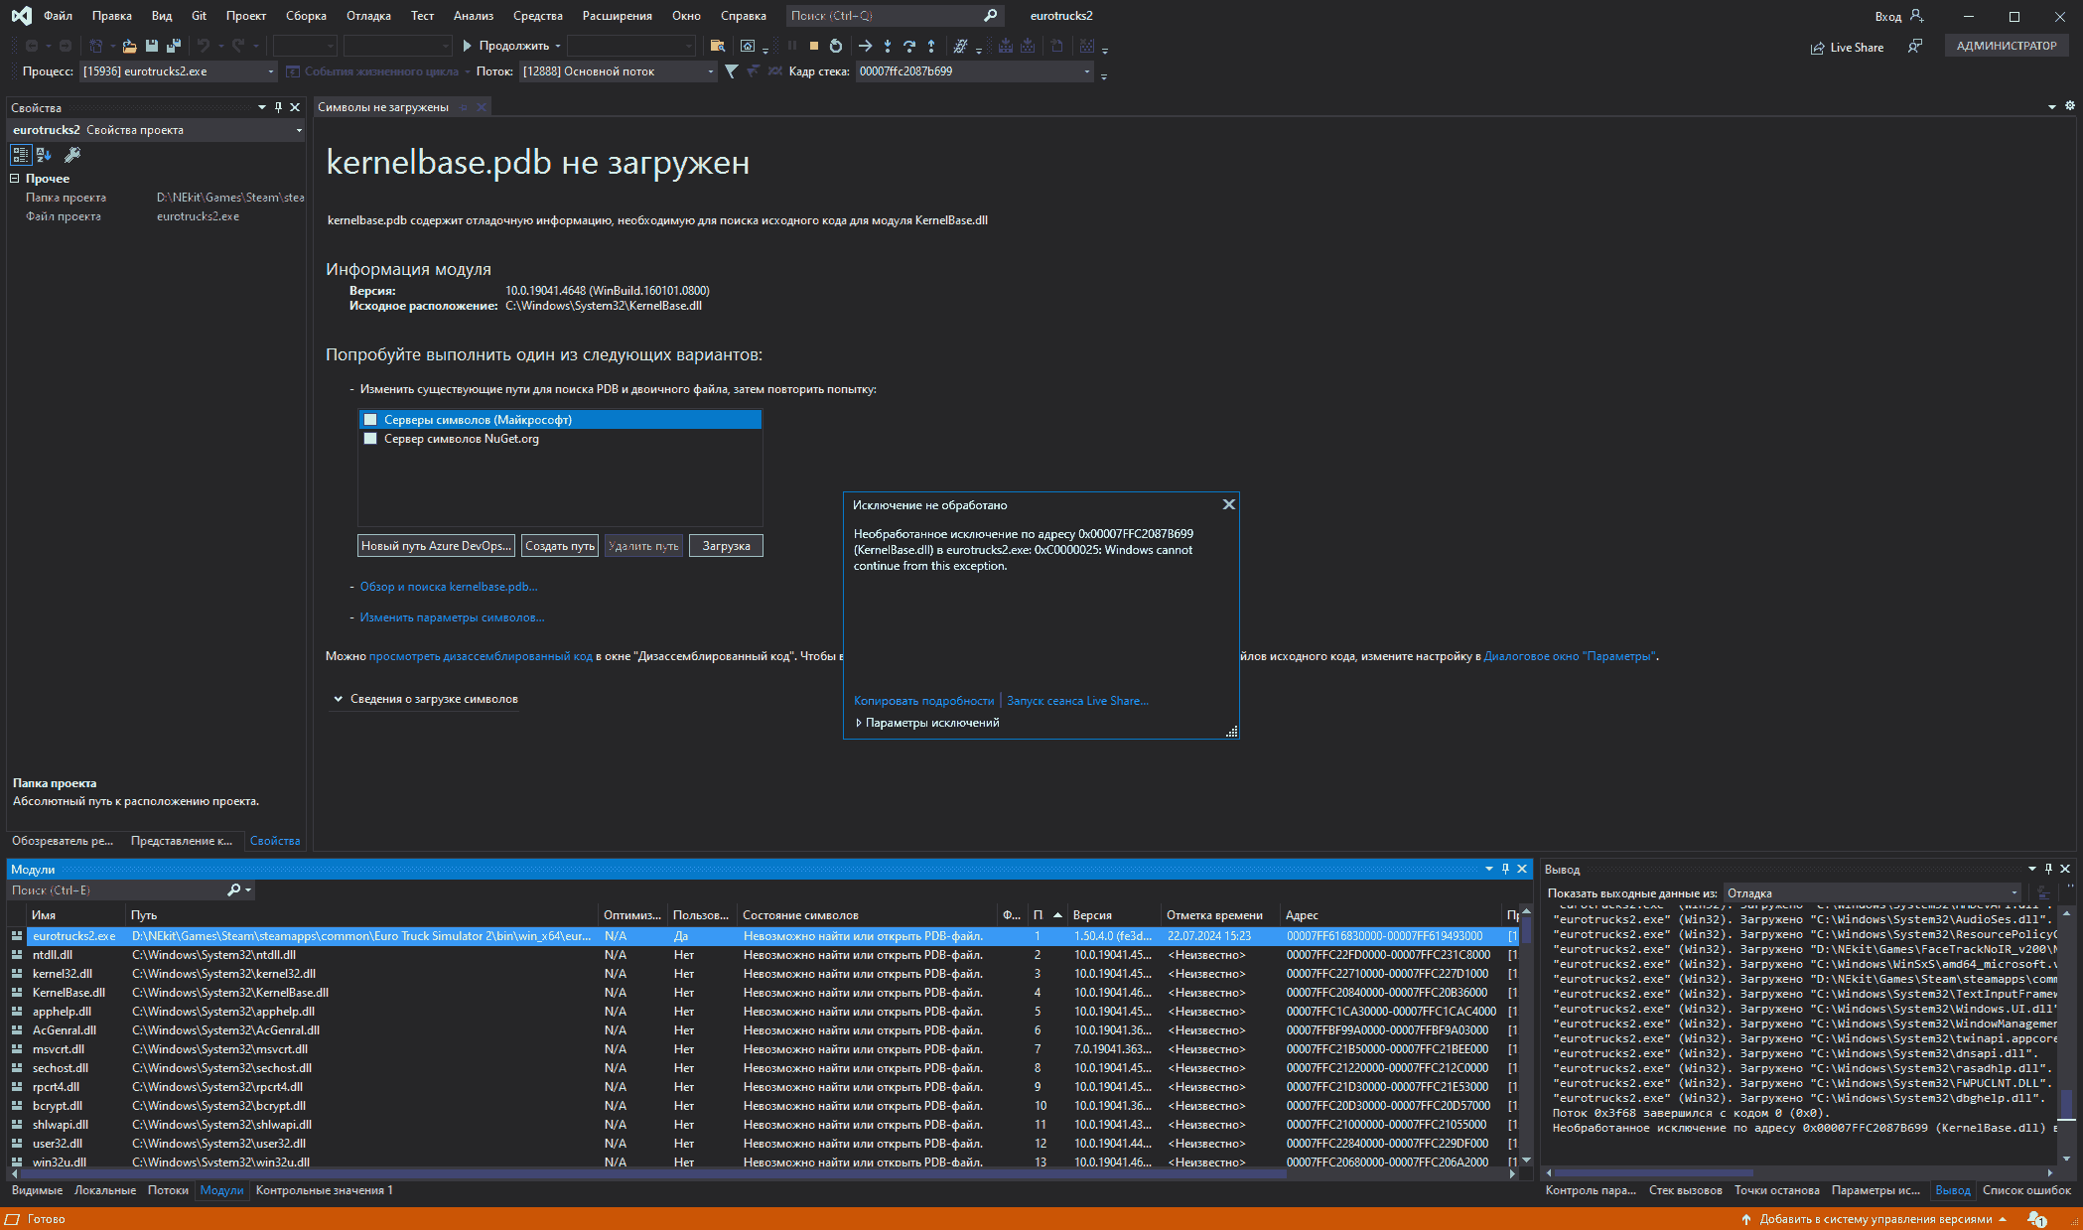Open eurotrucks2 Свойства проекта object dropdown
2083x1230 pixels.
pos(299,130)
